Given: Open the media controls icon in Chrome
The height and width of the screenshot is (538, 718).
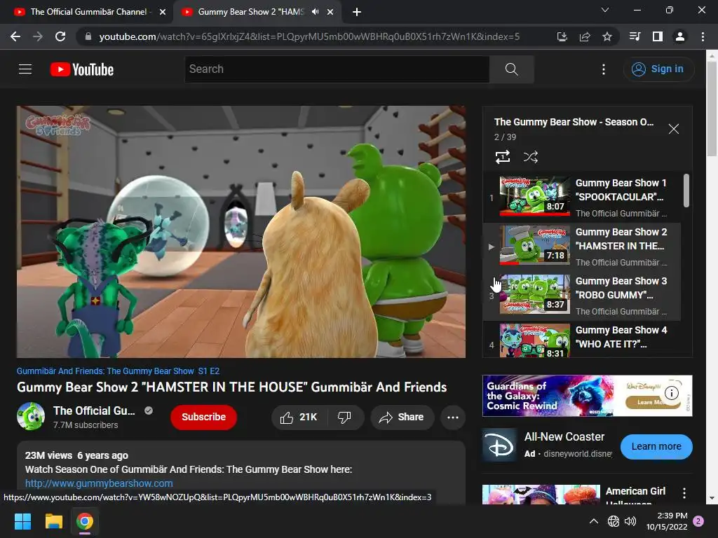Looking at the screenshot, I should 635,36.
